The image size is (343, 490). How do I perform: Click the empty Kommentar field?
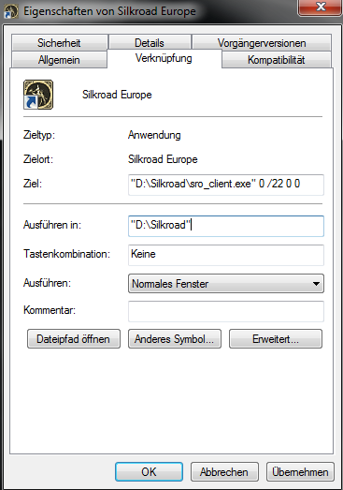[226, 311]
